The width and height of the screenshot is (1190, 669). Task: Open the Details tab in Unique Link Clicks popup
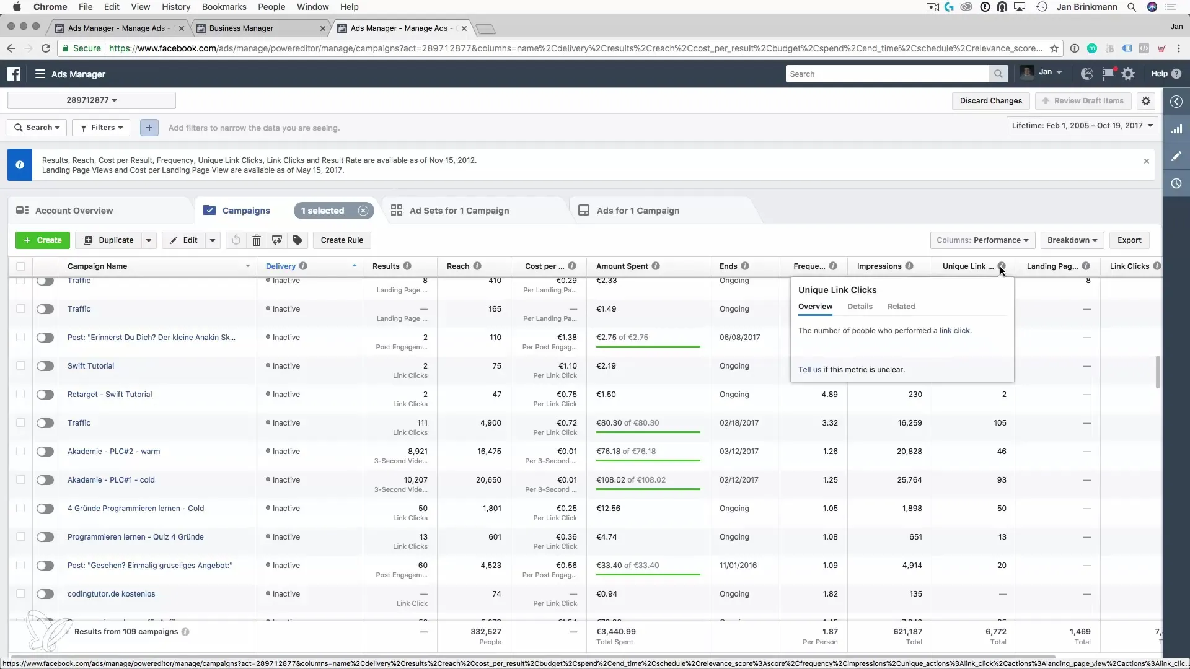click(x=860, y=307)
